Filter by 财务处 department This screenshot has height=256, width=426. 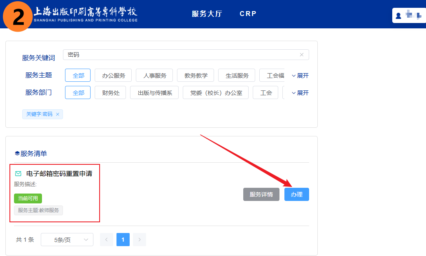(110, 93)
